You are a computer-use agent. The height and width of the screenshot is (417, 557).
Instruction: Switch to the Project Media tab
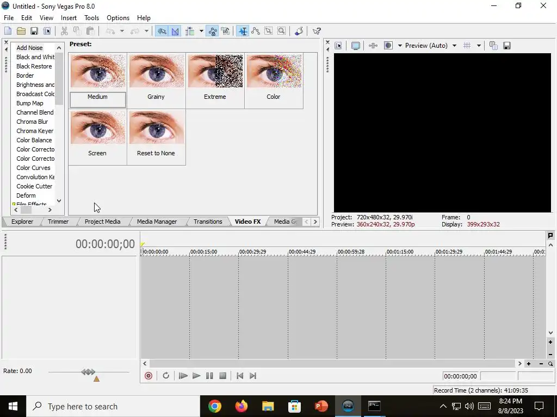point(102,222)
